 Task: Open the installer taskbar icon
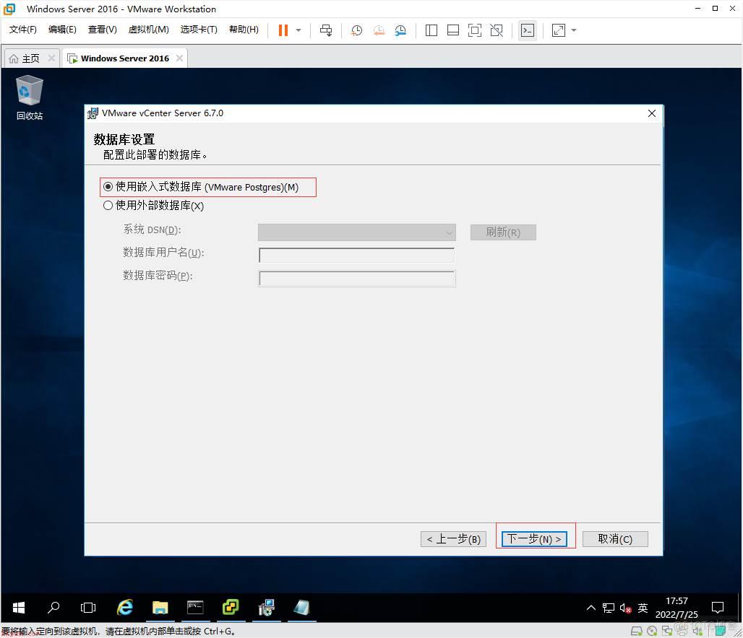click(x=266, y=608)
